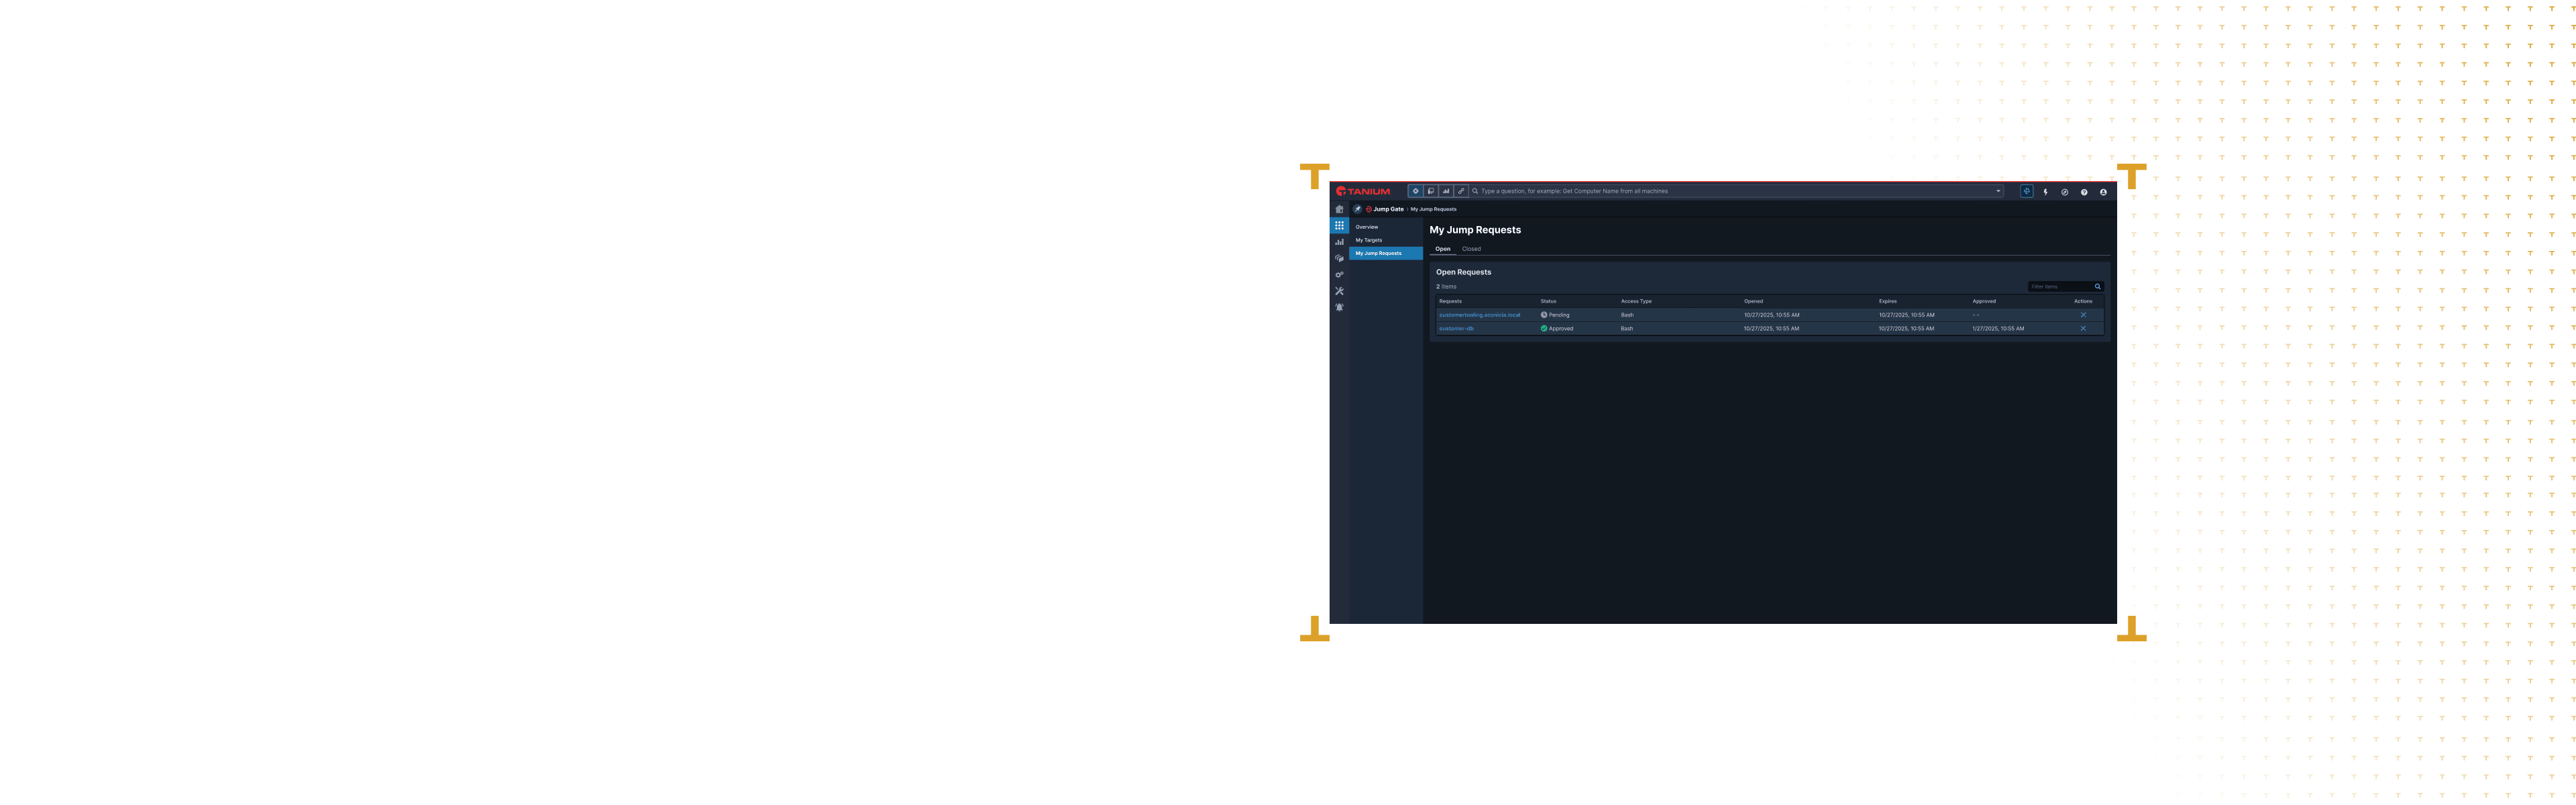
Task: Click the pin icon beside Jump Gate
Action: 1357,209
